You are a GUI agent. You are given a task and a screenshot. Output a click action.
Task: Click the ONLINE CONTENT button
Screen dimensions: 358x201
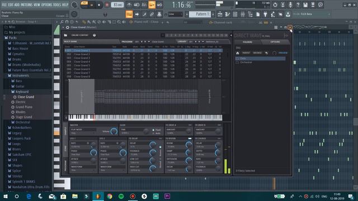(x=79, y=35)
